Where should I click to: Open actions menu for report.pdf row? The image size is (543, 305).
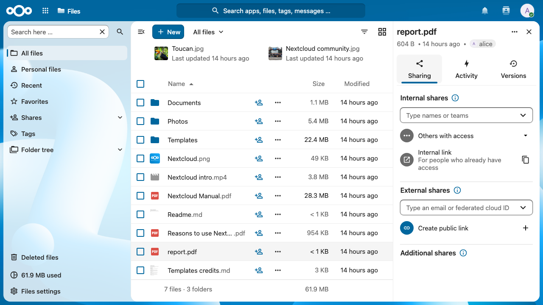[x=278, y=252]
